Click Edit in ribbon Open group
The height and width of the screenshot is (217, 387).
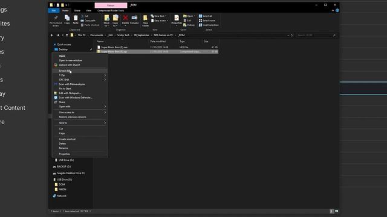pos(187,20)
